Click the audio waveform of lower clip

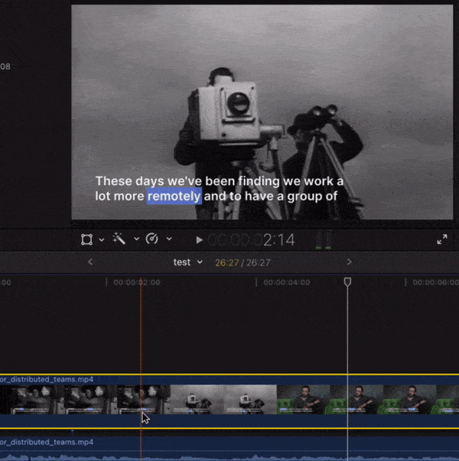(x=229, y=456)
